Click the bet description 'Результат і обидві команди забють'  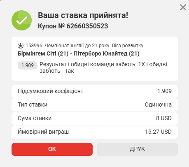click(x=88, y=64)
